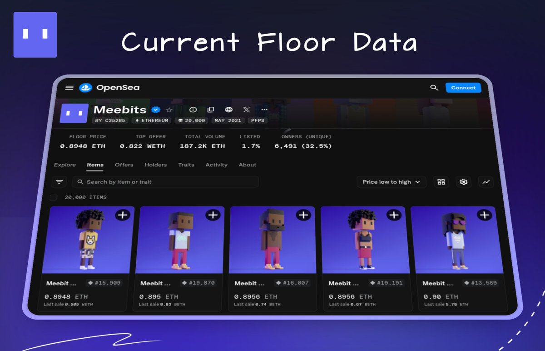Screen dimensions: 545x351
Task: Click the 20,000 supply tag
Action: [x=192, y=120]
